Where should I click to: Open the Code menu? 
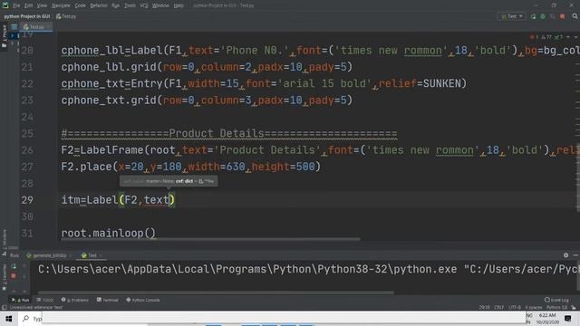point(80,5)
